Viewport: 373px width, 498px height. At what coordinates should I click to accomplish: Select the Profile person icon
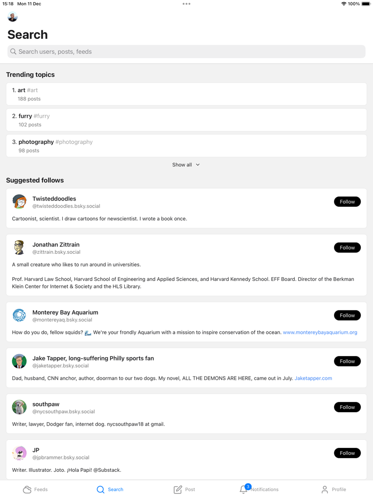point(325,489)
